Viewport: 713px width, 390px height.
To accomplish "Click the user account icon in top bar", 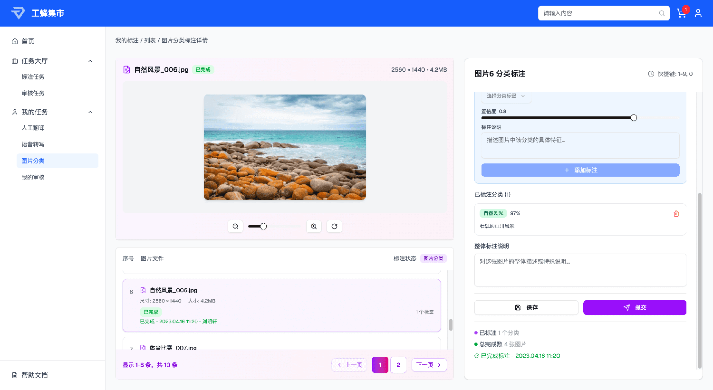I will click(x=698, y=13).
